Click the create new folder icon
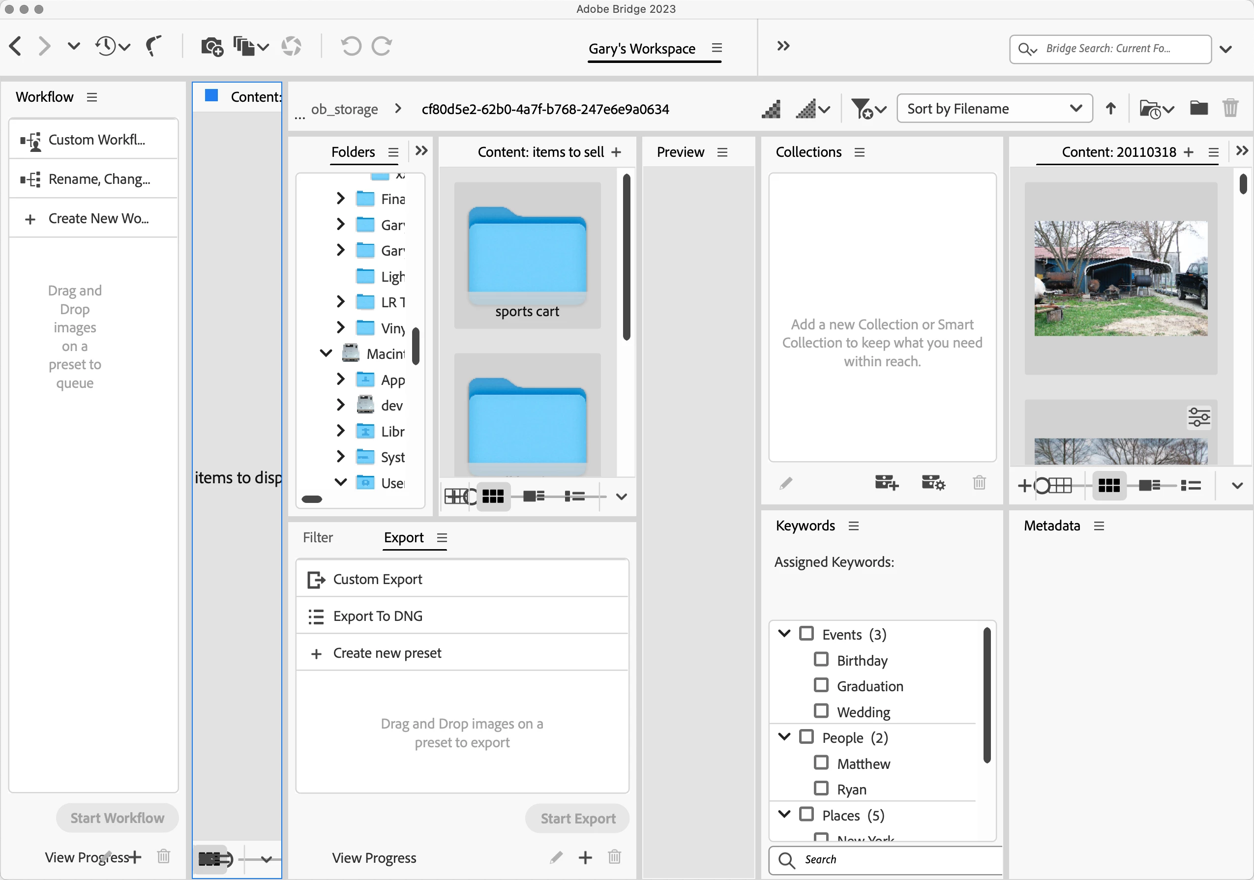Viewport: 1254px width, 880px height. point(1198,109)
